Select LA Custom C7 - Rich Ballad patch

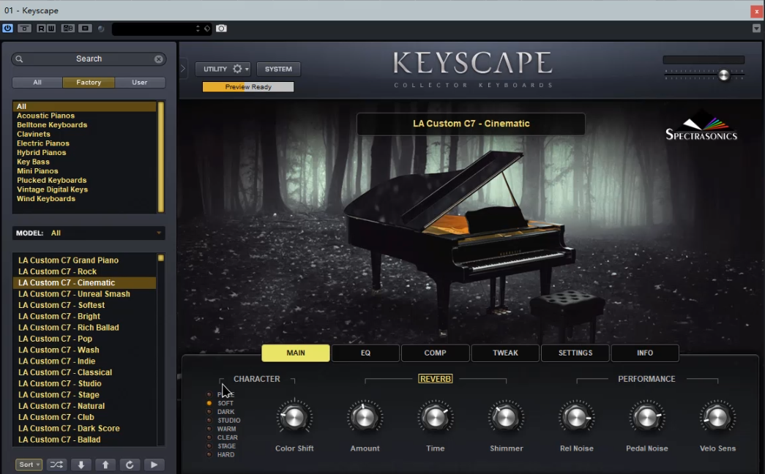(x=69, y=328)
